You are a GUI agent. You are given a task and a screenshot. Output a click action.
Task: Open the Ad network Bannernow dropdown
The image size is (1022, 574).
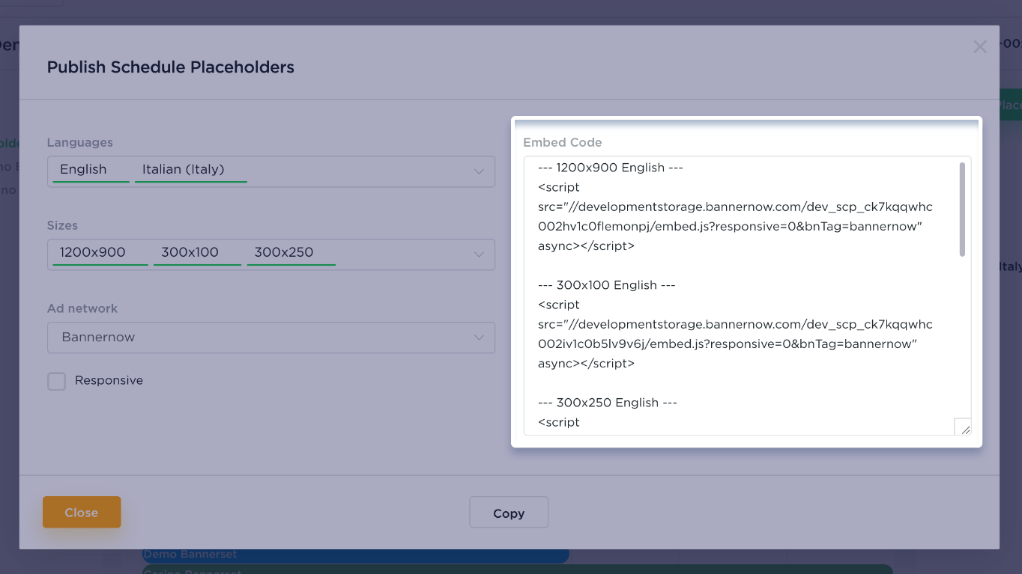coord(271,338)
